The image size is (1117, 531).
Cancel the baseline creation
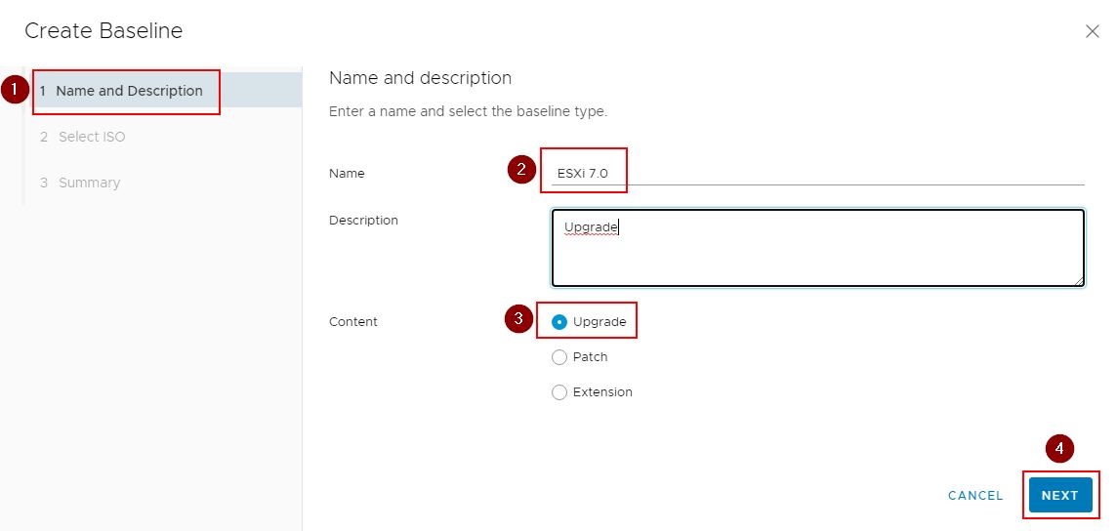[974, 496]
